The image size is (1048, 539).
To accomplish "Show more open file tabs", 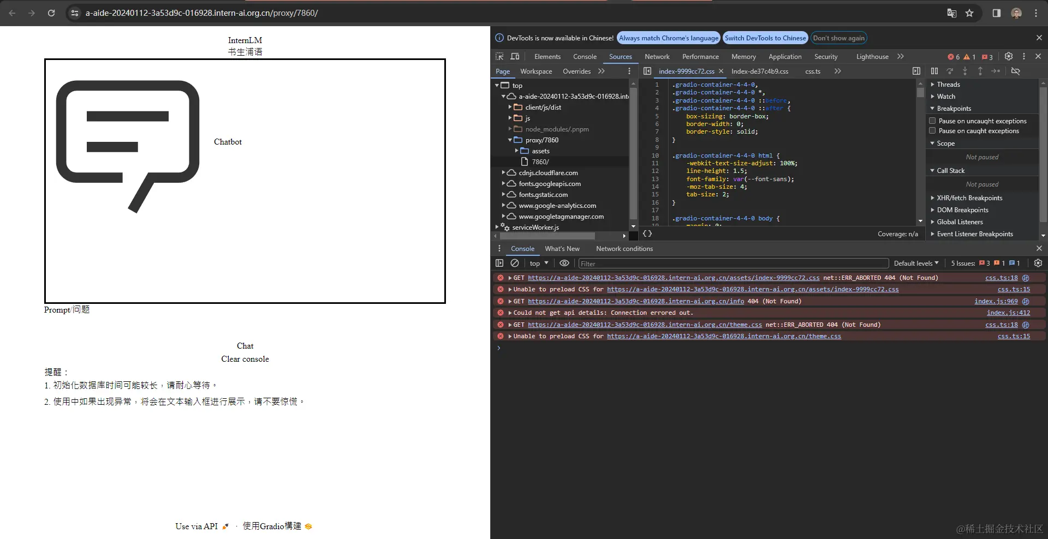I will tap(838, 71).
